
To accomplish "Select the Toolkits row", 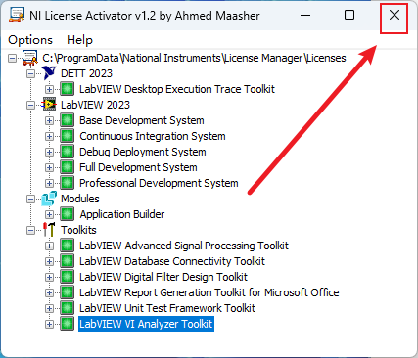I will point(78,230).
